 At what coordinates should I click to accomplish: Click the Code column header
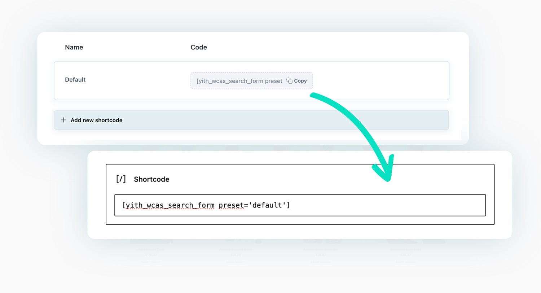point(198,47)
